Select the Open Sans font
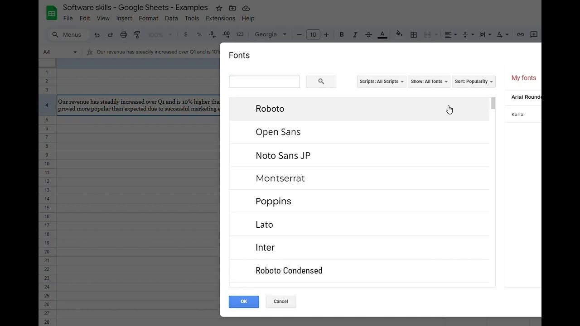Screen dimensions: 580x326 359,132
